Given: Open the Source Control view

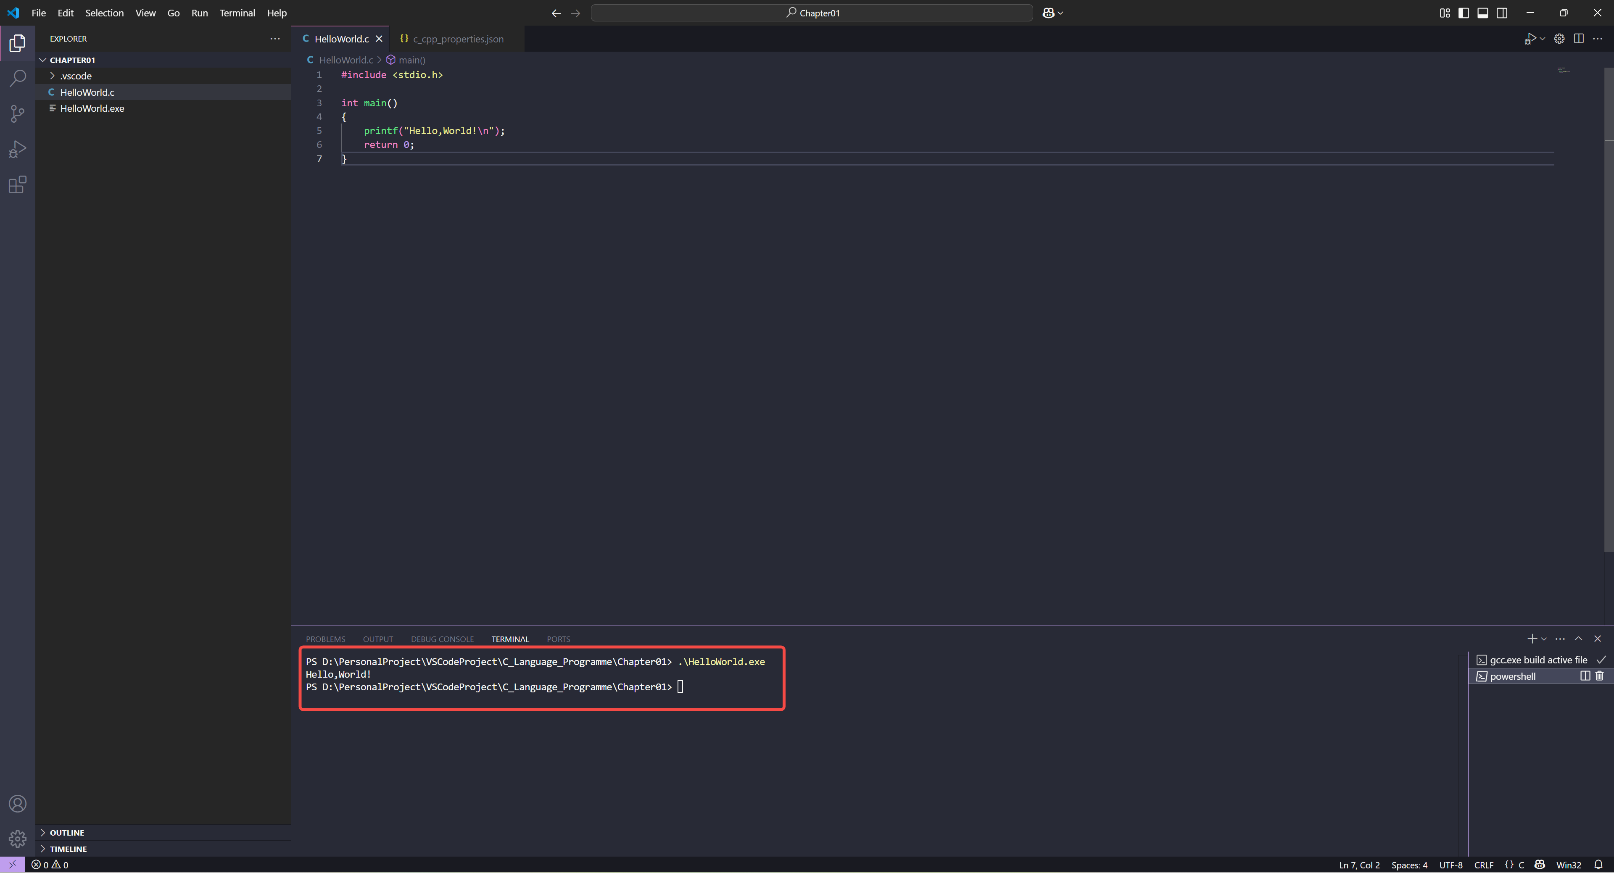Looking at the screenshot, I should click(x=18, y=114).
